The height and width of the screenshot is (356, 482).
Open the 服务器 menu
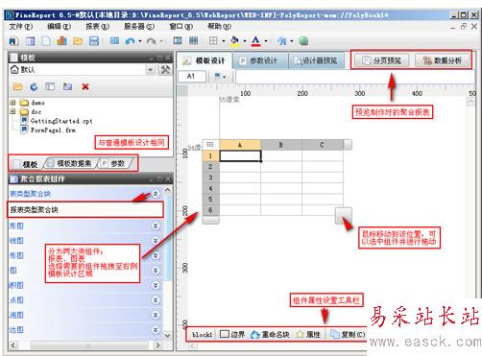[139, 27]
